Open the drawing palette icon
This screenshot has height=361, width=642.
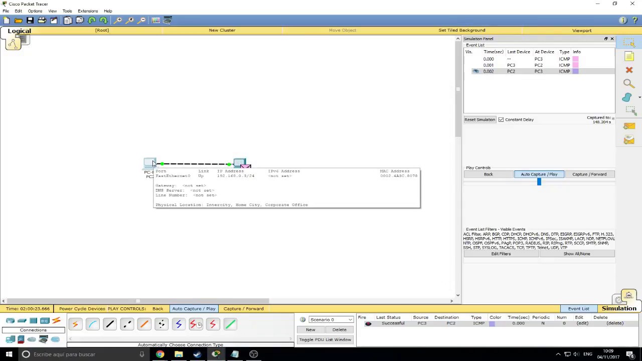[155, 20]
